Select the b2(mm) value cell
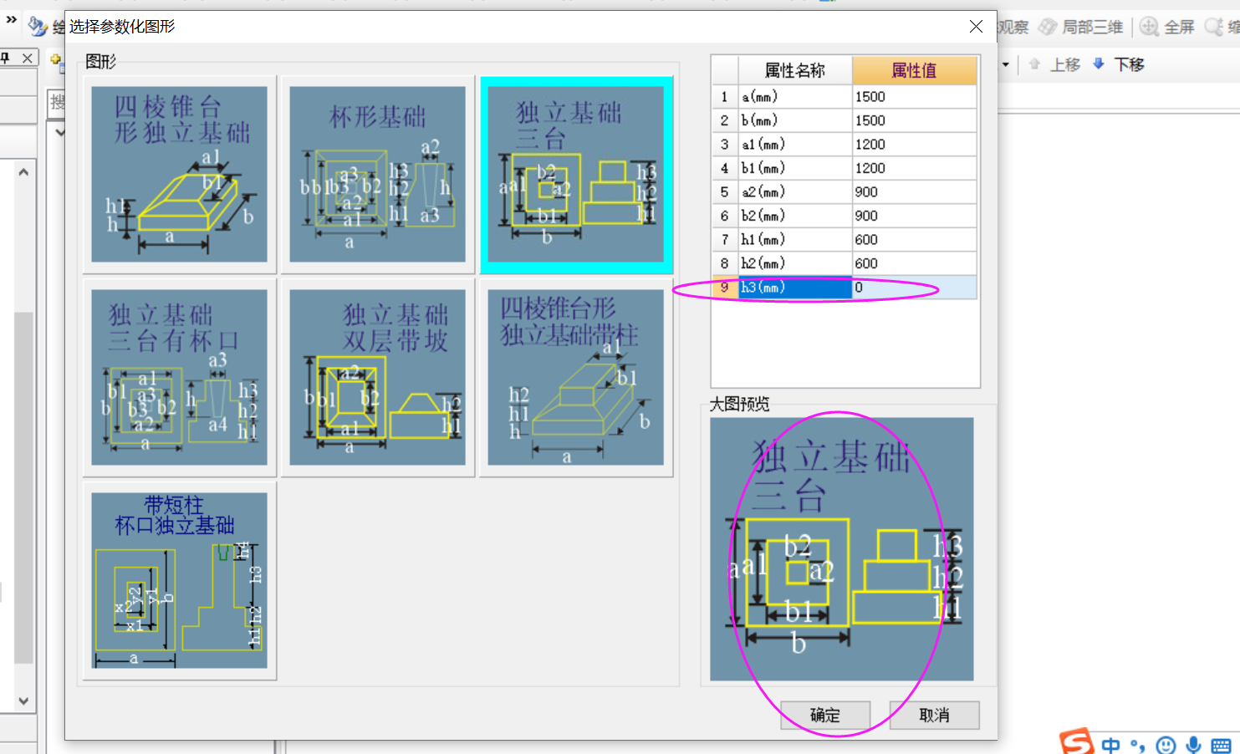 click(914, 216)
